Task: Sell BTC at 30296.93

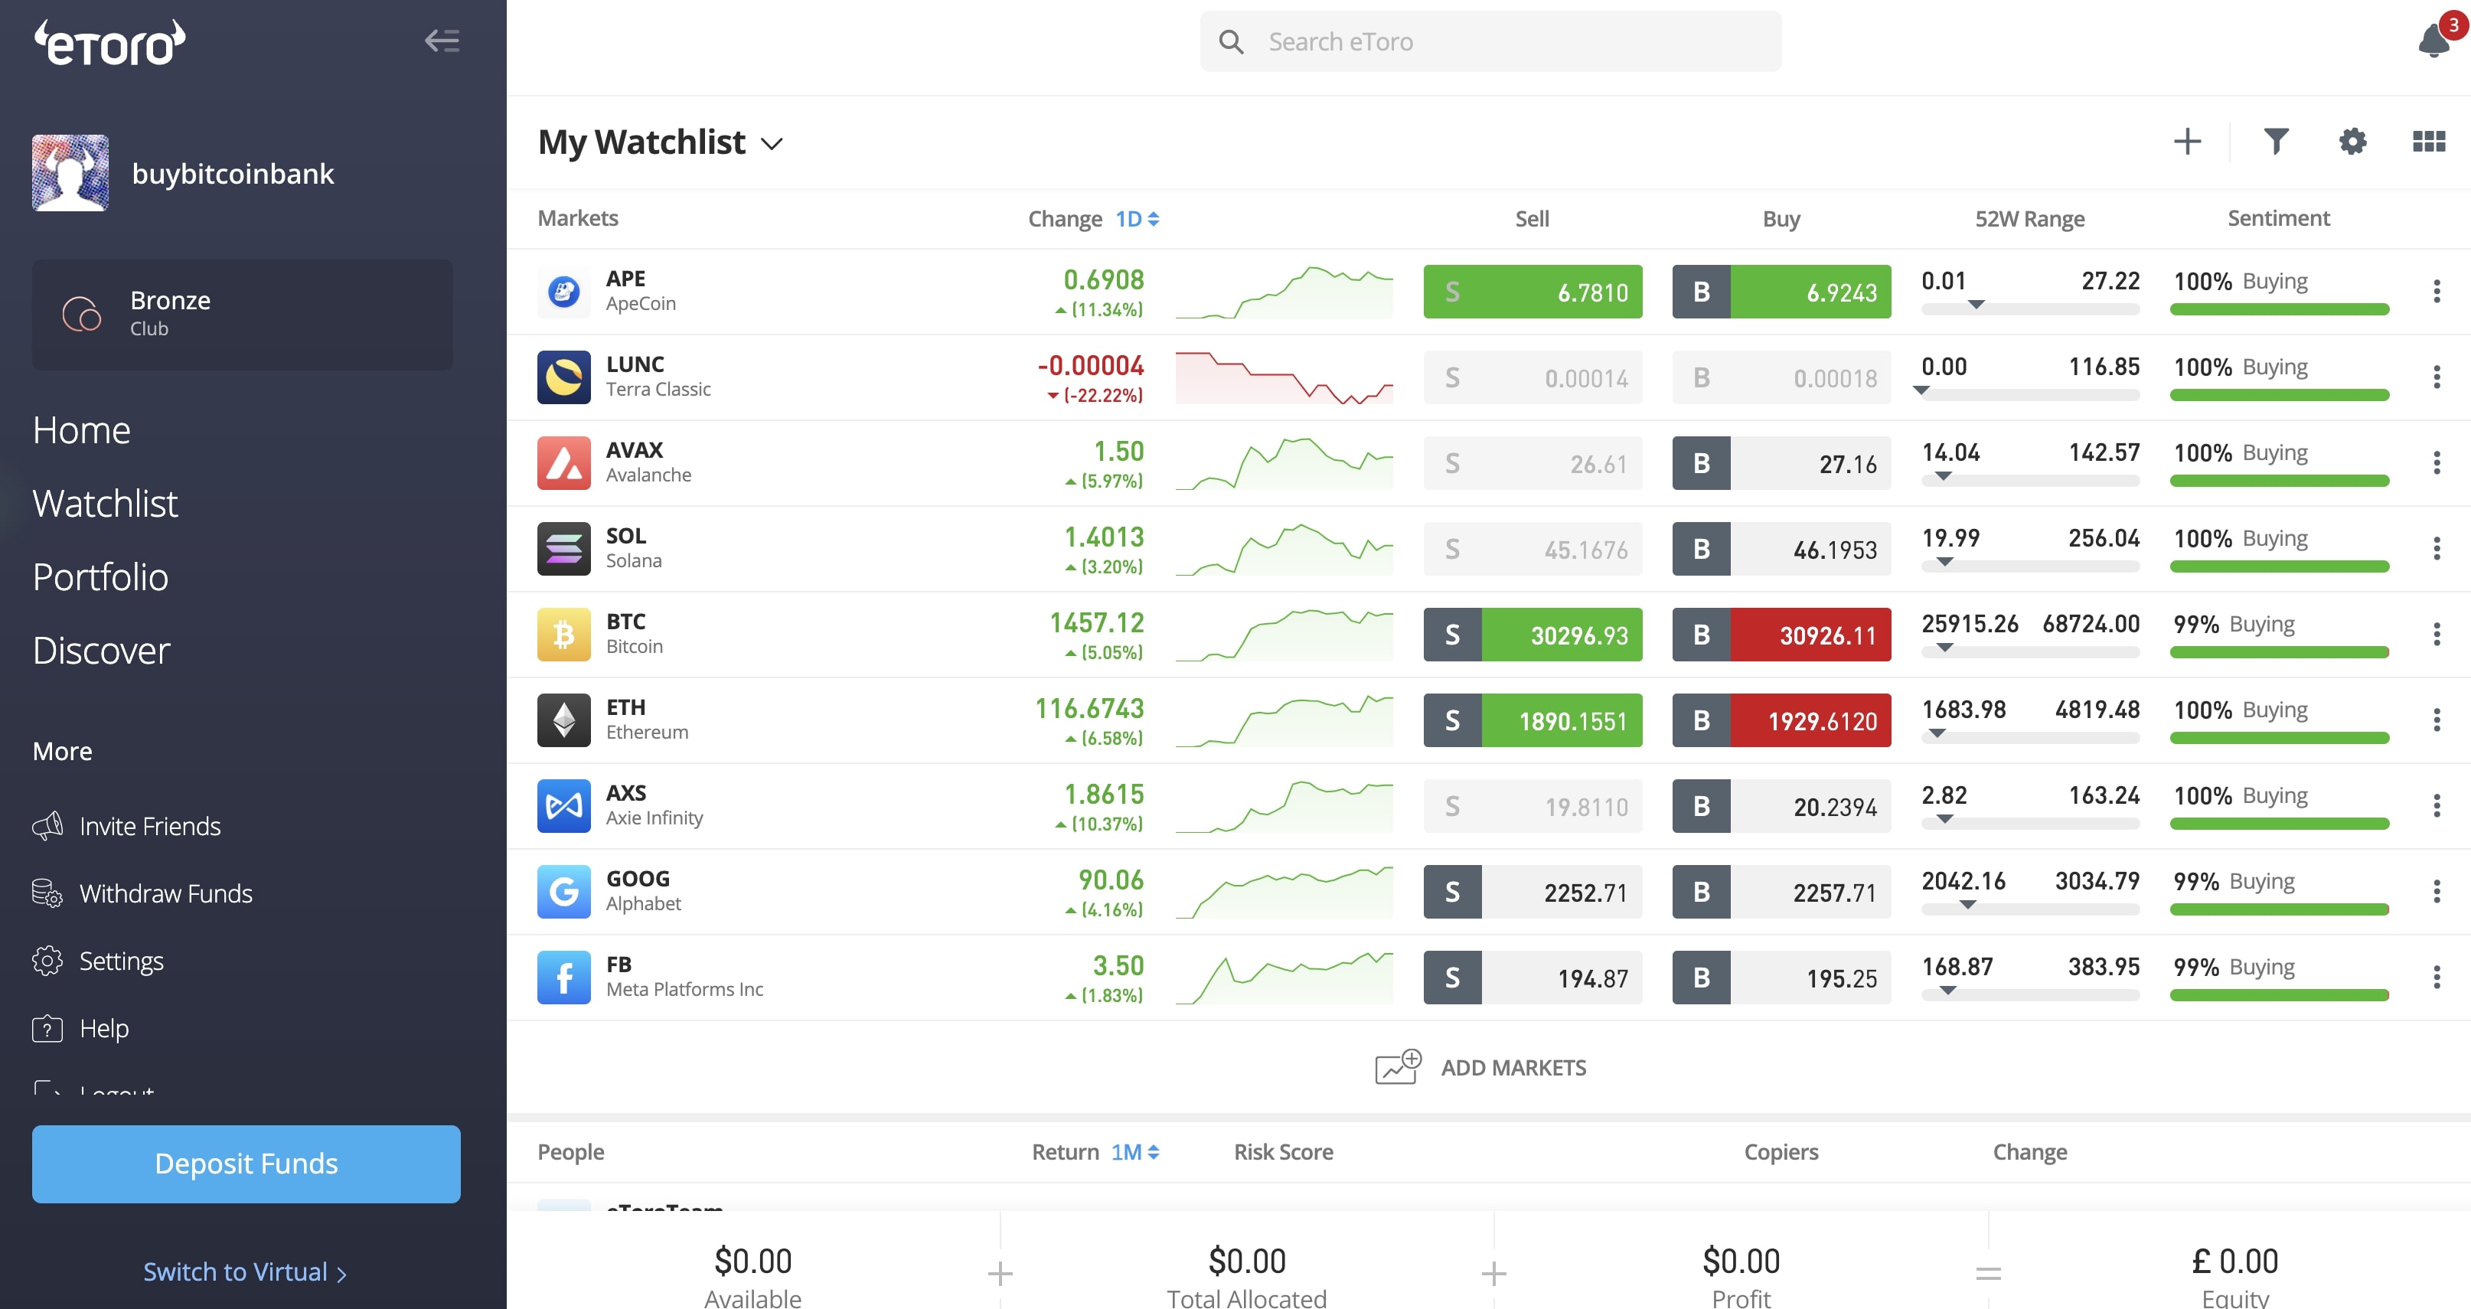Action: click(x=1533, y=635)
